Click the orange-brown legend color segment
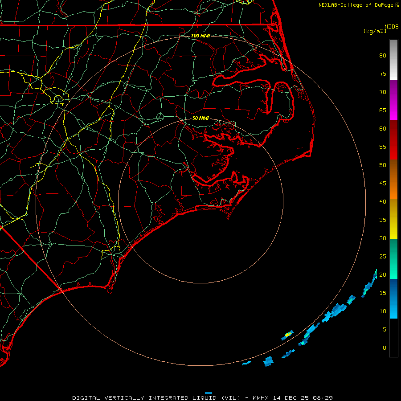Image resolution: width=401 pixels, height=401 pixels. click(x=393, y=180)
